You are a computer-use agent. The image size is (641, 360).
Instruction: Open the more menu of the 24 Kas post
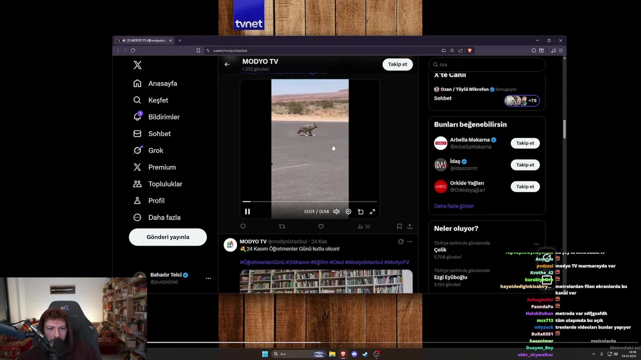(x=410, y=241)
